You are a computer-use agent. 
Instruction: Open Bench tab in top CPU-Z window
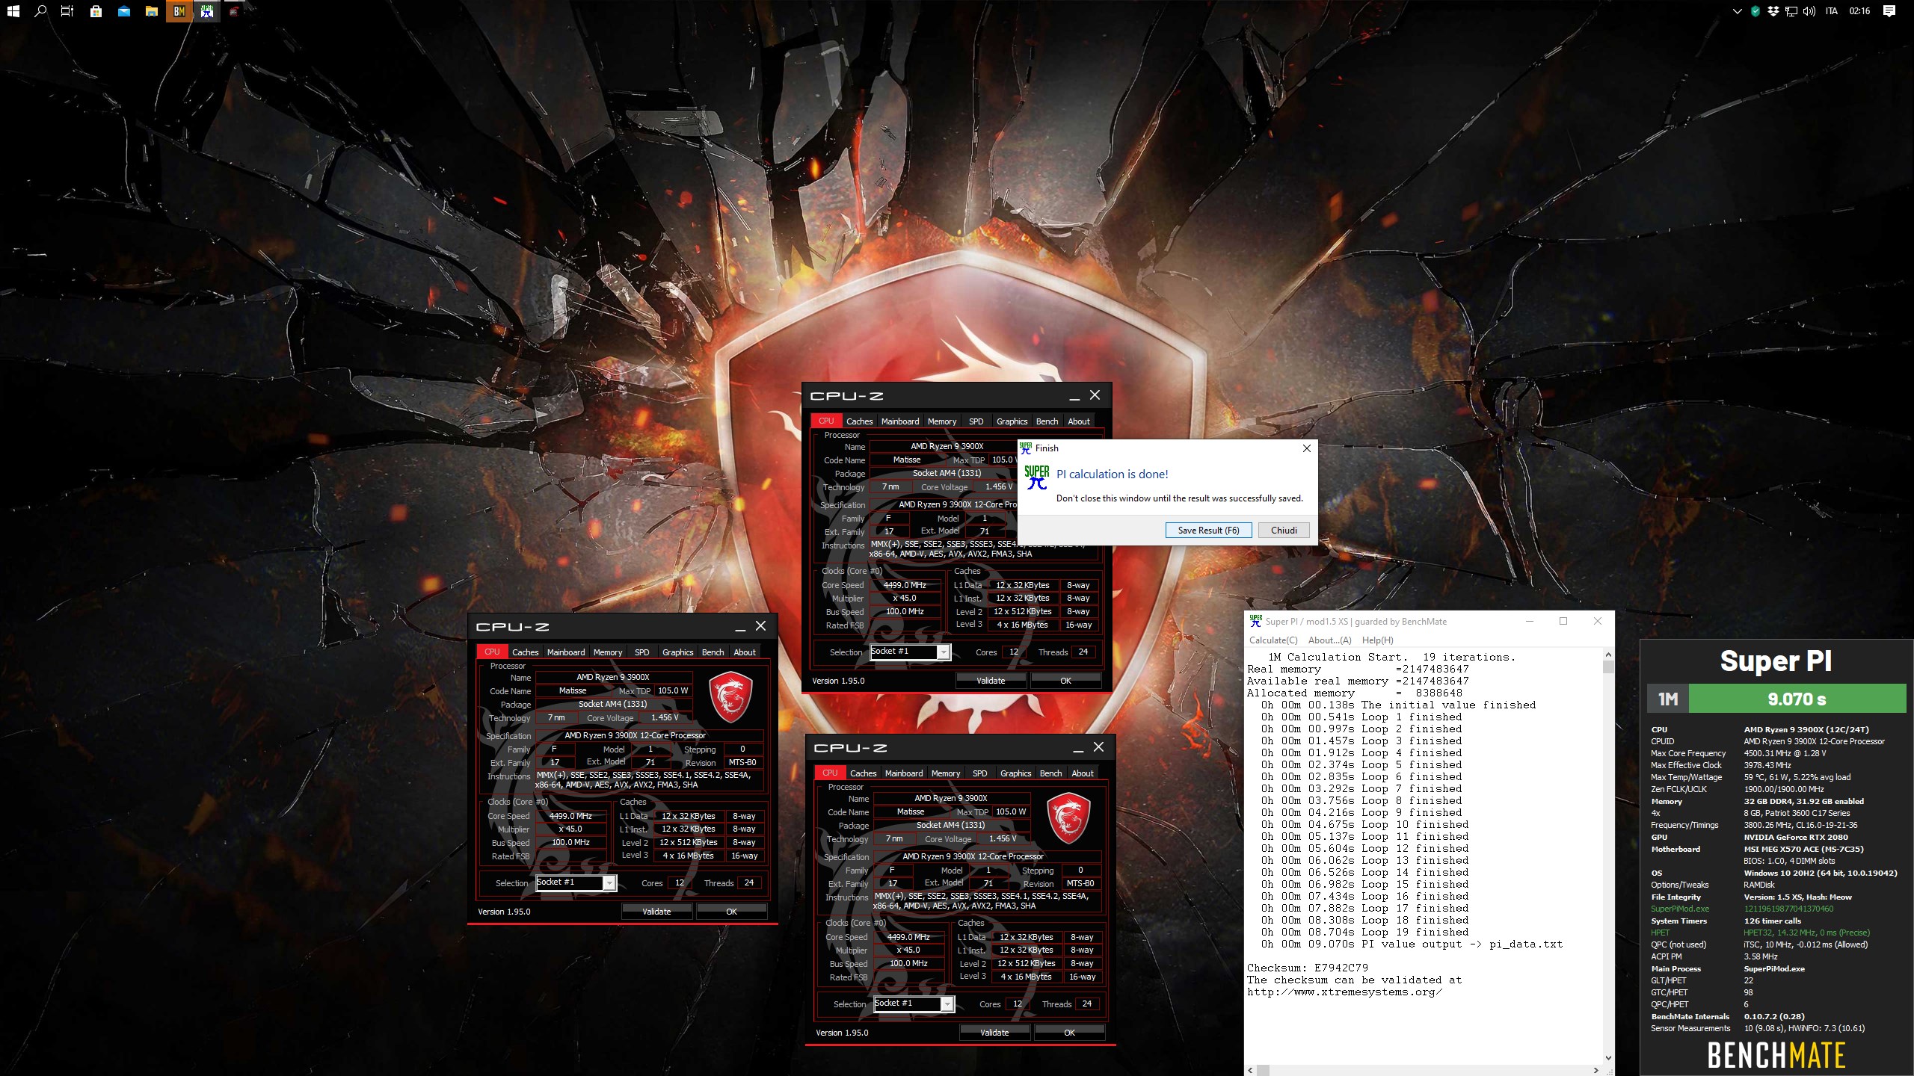click(x=1047, y=421)
